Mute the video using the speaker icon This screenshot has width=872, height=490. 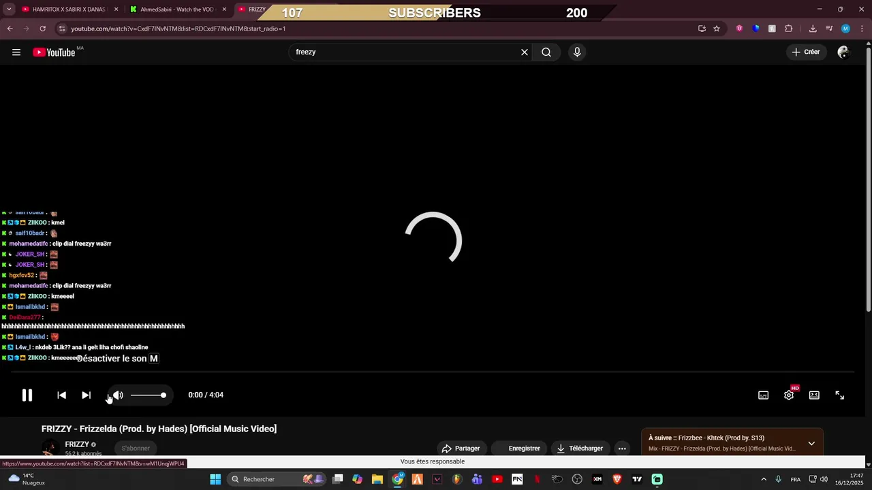118,395
